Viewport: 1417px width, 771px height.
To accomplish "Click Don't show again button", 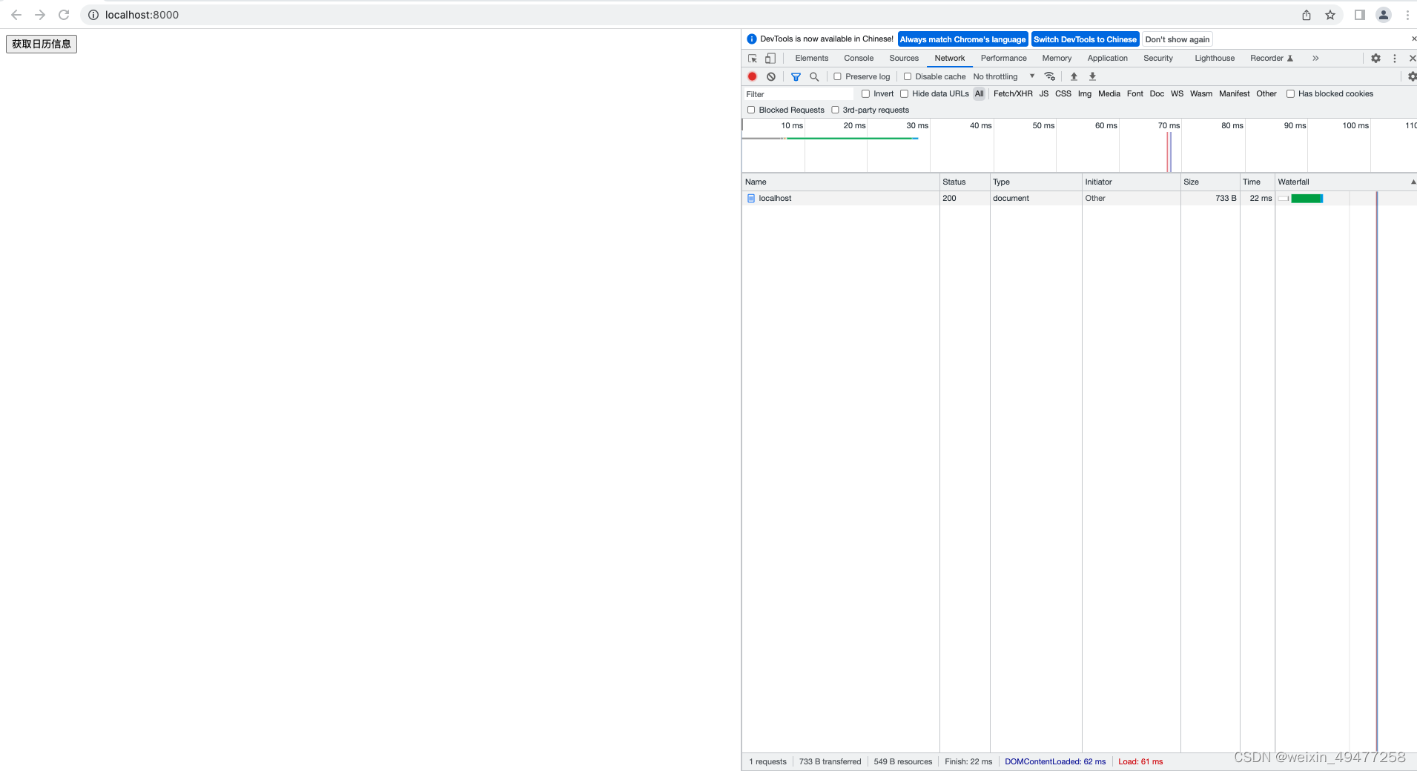I will coord(1177,39).
